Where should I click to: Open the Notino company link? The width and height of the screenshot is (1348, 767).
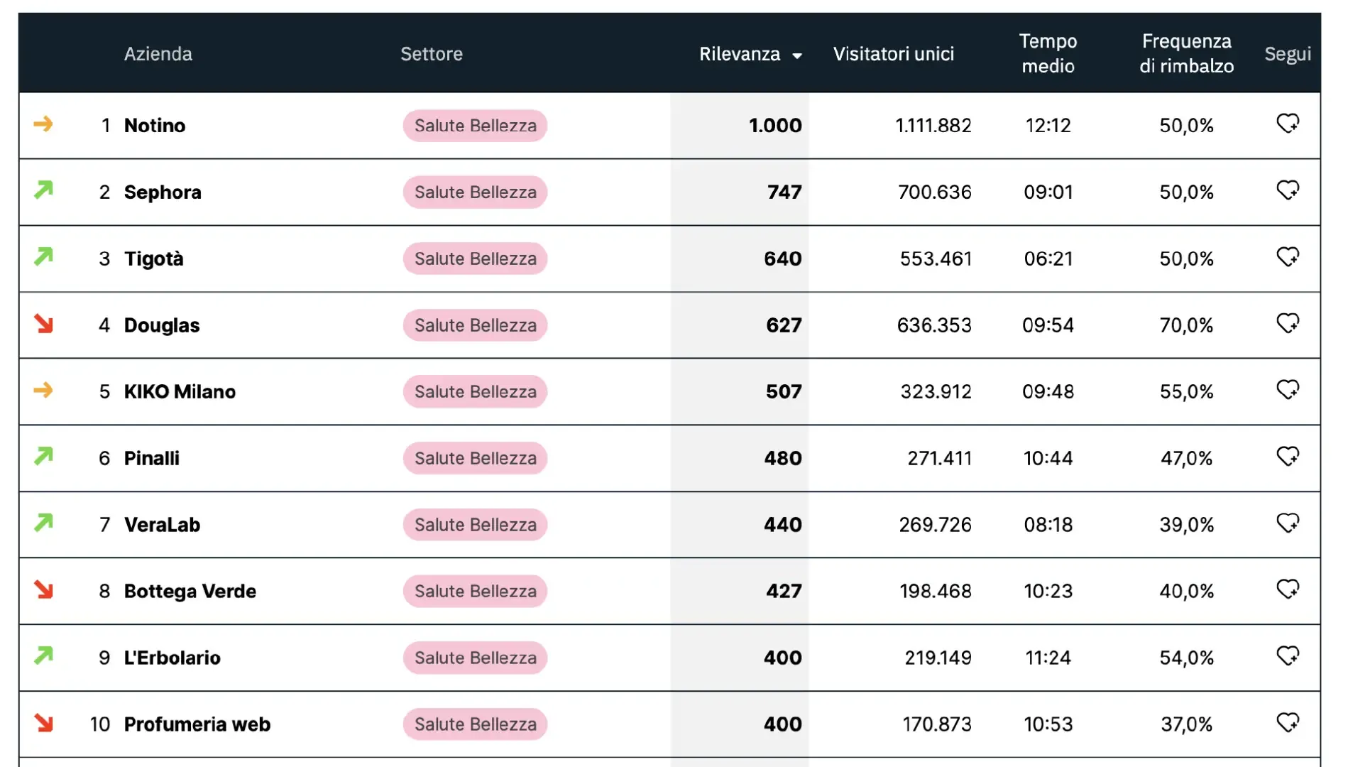[155, 126]
